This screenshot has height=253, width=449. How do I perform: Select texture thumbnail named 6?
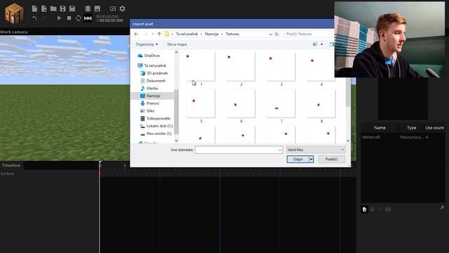click(x=241, y=106)
